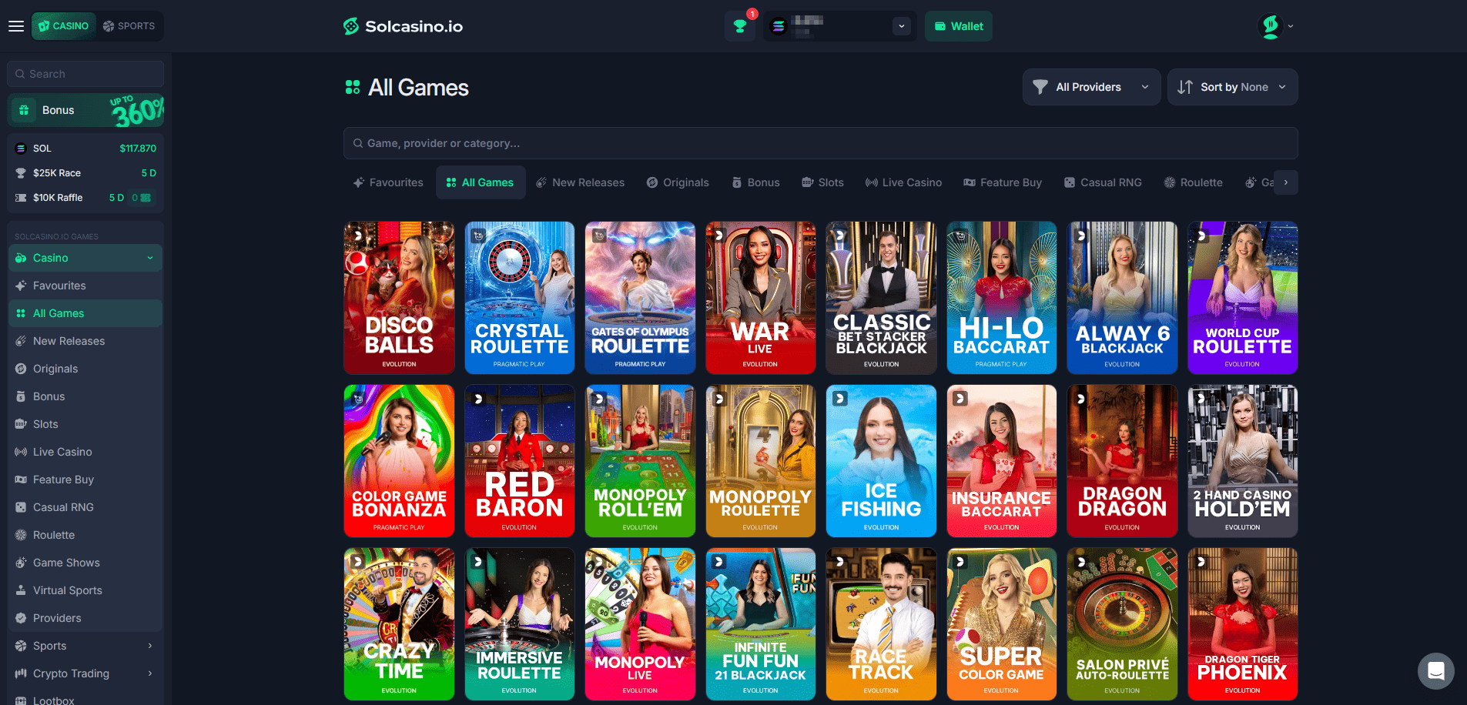The image size is (1467, 705).
Task: Expand the Crypto Trading sidebar section
Action: click(x=150, y=673)
